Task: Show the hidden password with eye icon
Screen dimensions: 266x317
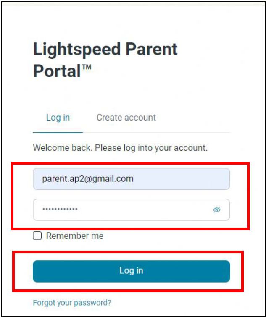Action: [217, 210]
